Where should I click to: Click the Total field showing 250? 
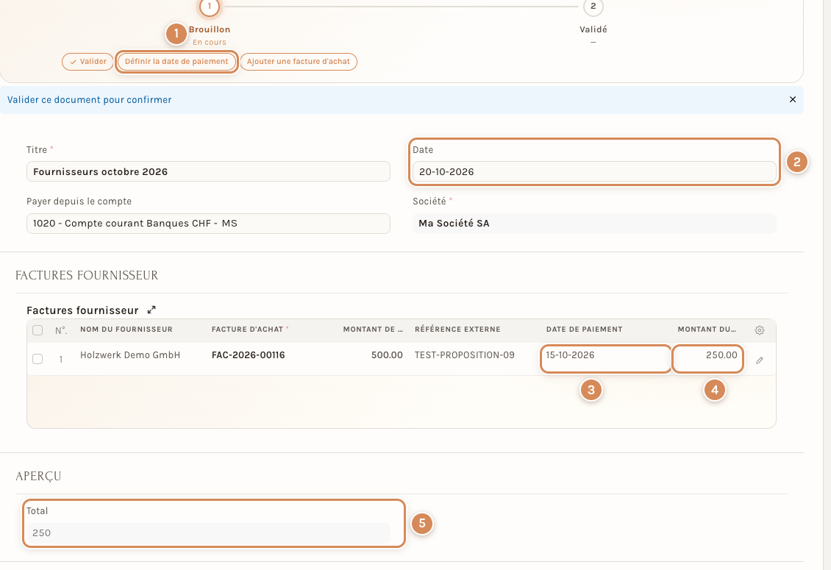(208, 533)
